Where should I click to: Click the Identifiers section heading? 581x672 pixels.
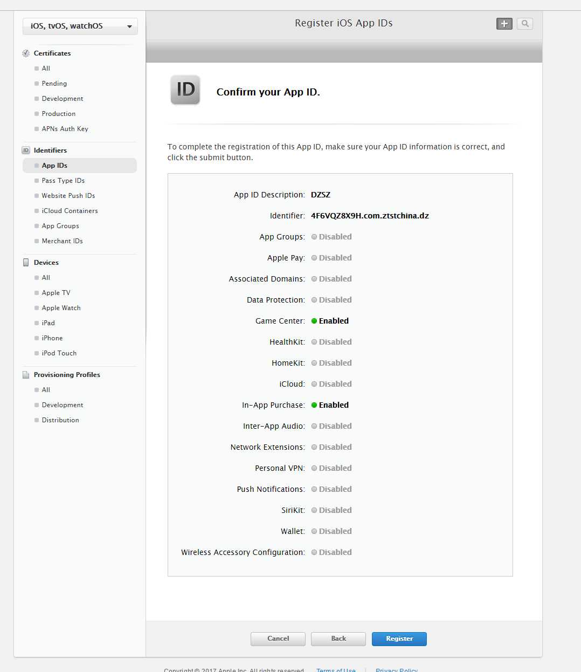tap(50, 150)
